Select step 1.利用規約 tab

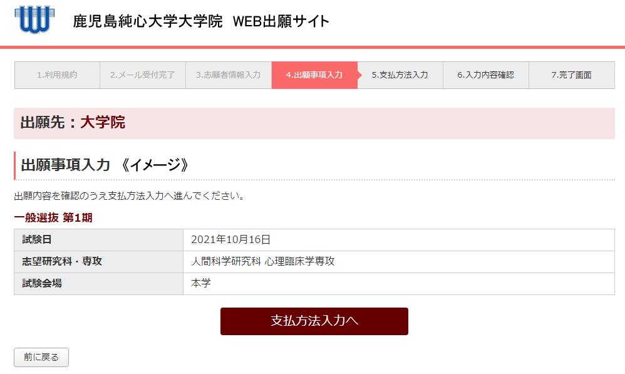(57, 75)
